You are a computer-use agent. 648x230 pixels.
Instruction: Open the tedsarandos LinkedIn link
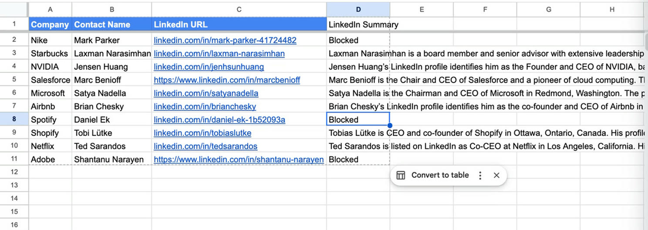[206, 146]
